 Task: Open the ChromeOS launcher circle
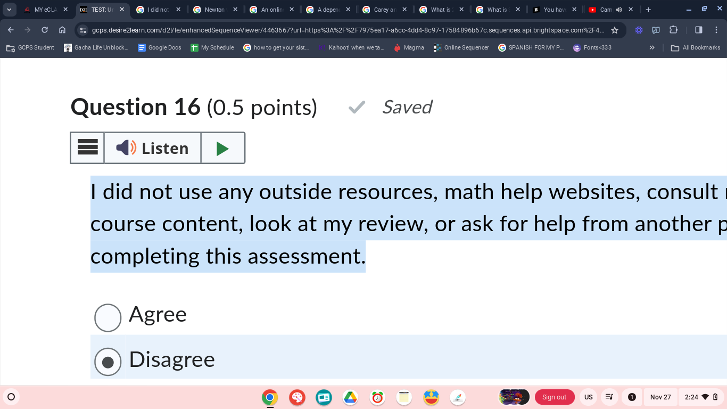click(x=11, y=397)
